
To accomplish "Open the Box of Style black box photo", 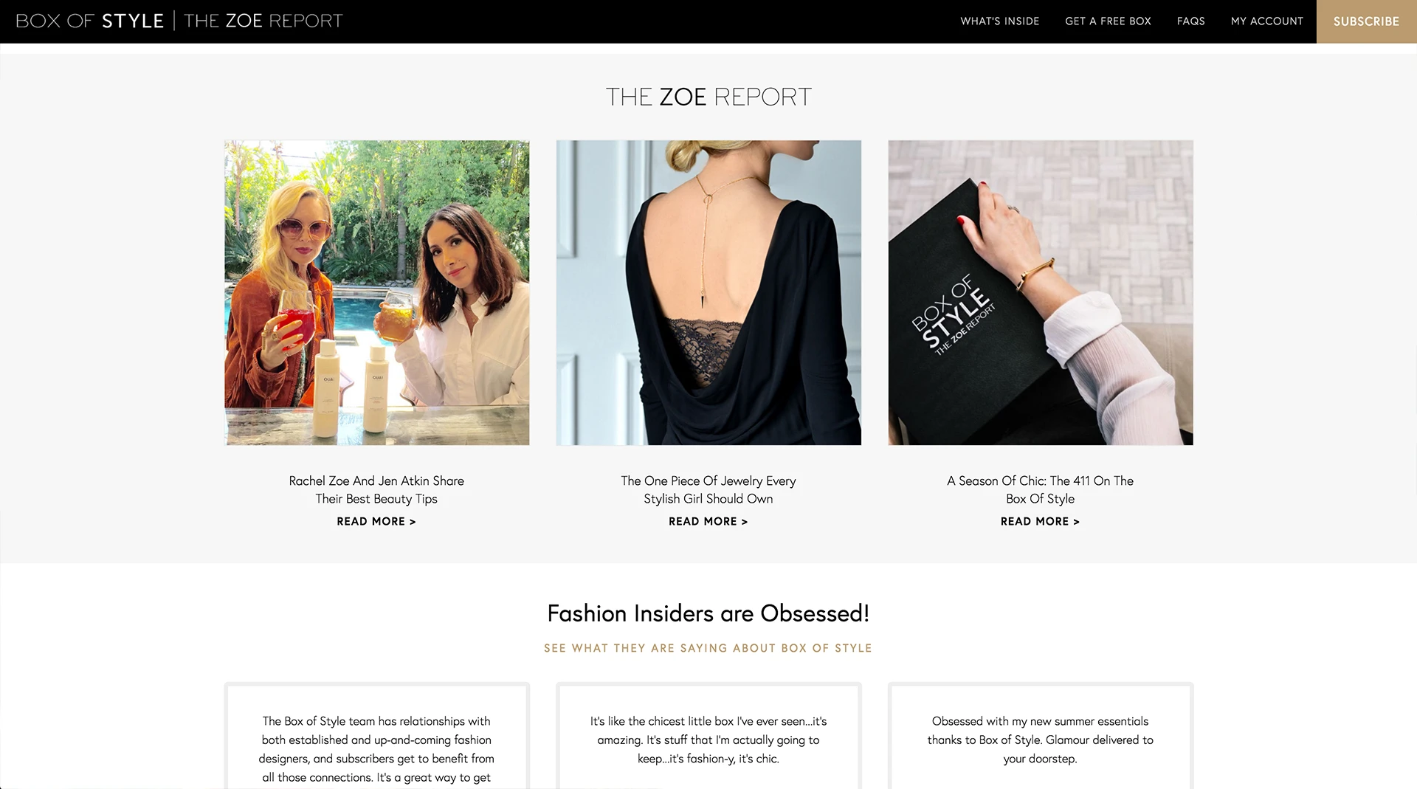I will tap(1041, 292).
